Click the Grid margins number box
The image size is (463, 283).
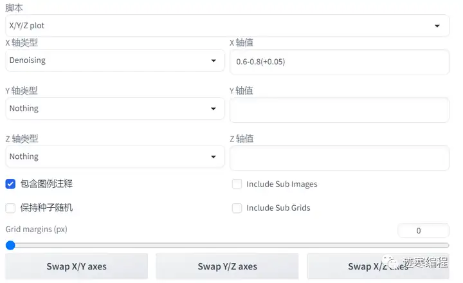[x=422, y=230]
